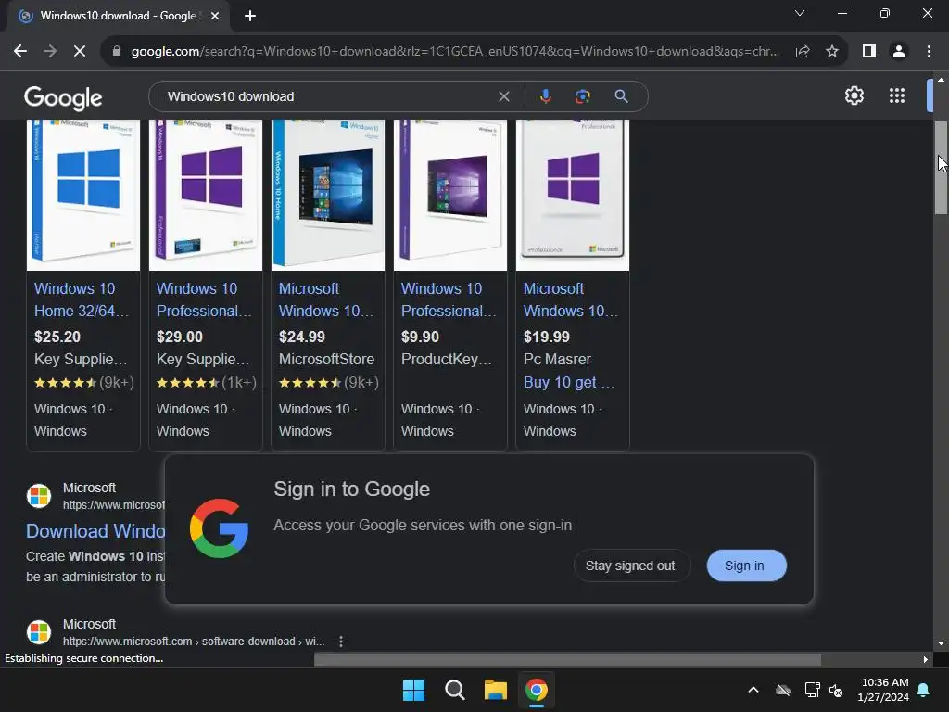The width and height of the screenshot is (949, 712).
Task: Open Chrome side panel
Action: coord(869,52)
